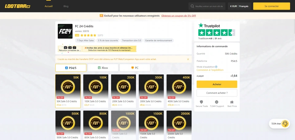Open the Blog menu item
This screenshot has height=140, width=295.
pyautogui.click(x=66, y=6)
